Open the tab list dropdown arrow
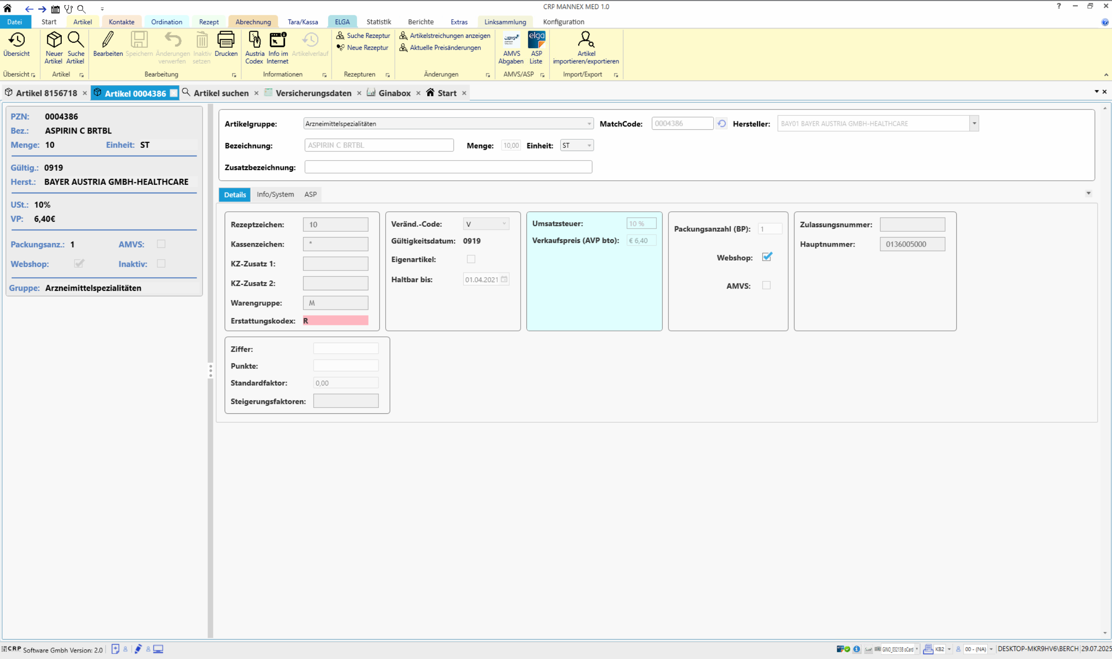Image resolution: width=1112 pixels, height=659 pixels. coord(1096,92)
